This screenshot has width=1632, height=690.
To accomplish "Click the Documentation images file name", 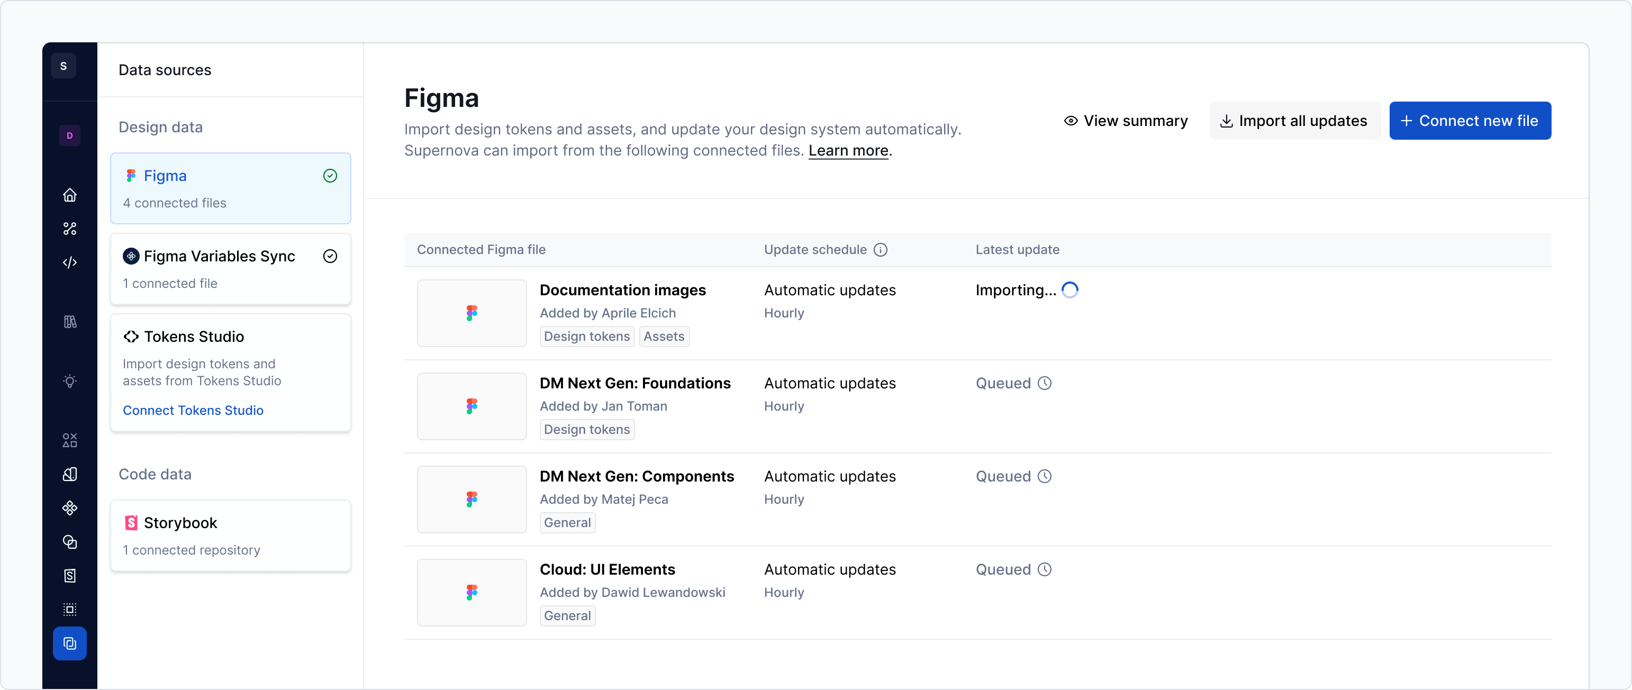I will 623,290.
